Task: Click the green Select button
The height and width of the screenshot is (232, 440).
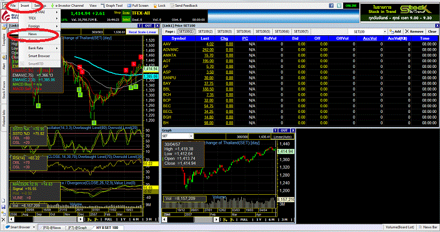Action: 126,19
